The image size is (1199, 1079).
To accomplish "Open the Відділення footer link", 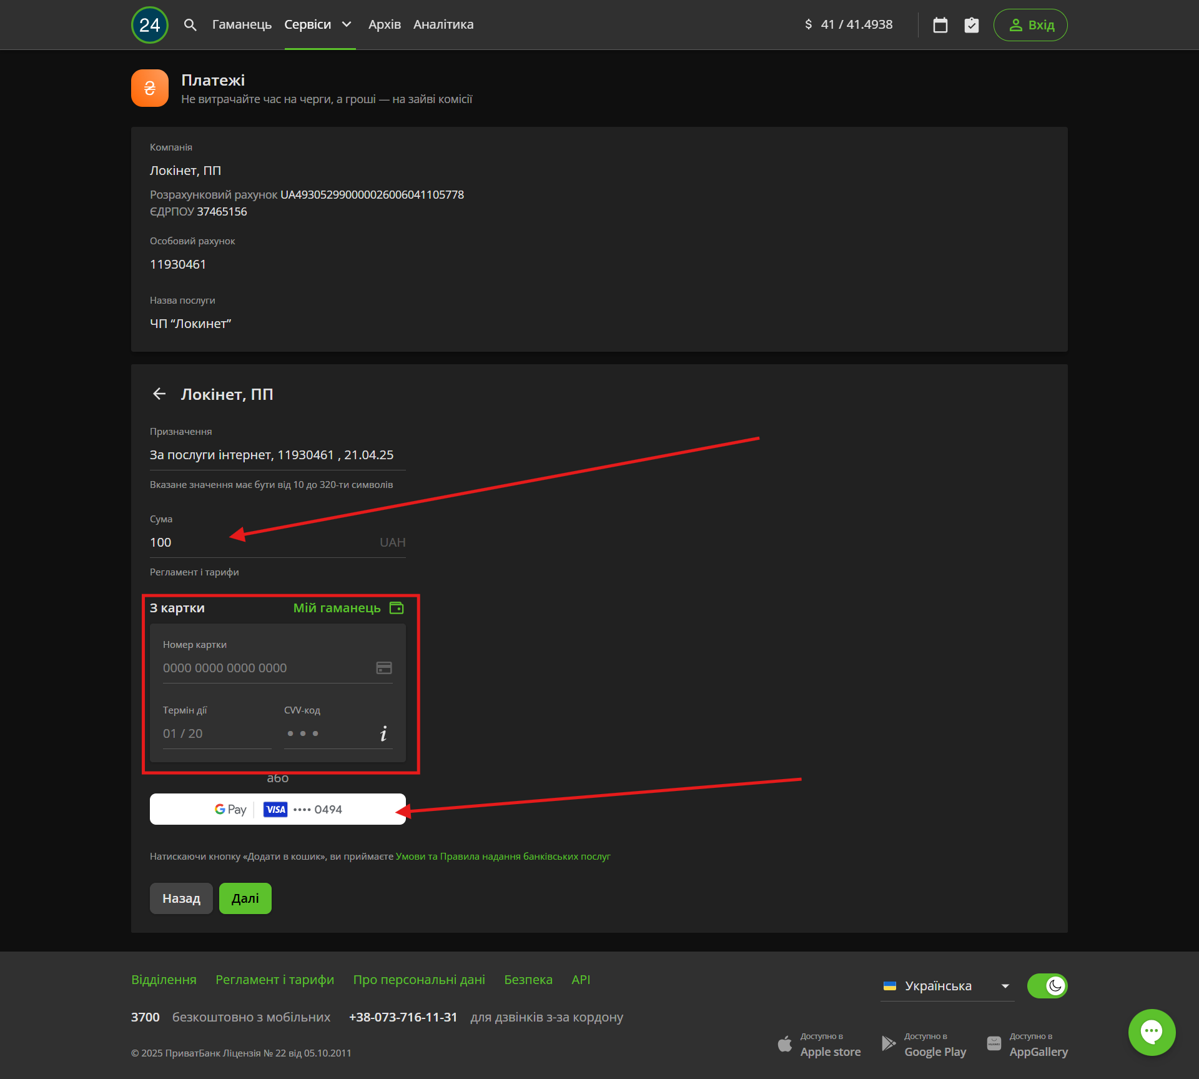I will pyautogui.click(x=164, y=980).
